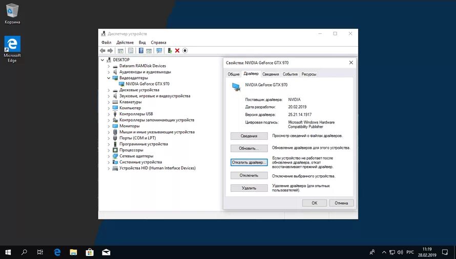Confirm with the OK button
456x259 pixels.
[315, 203]
